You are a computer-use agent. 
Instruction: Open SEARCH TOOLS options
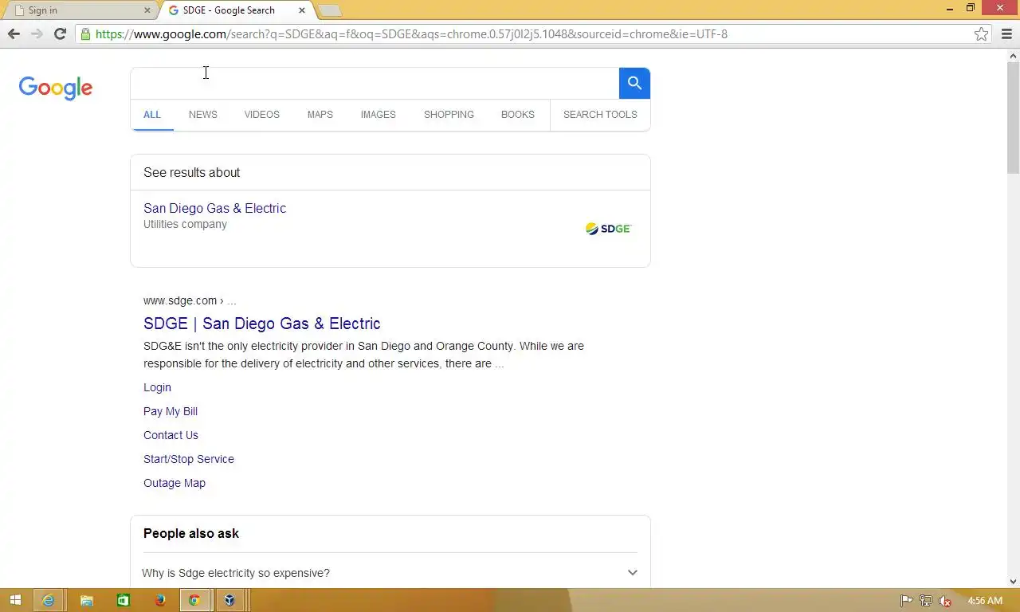point(600,115)
